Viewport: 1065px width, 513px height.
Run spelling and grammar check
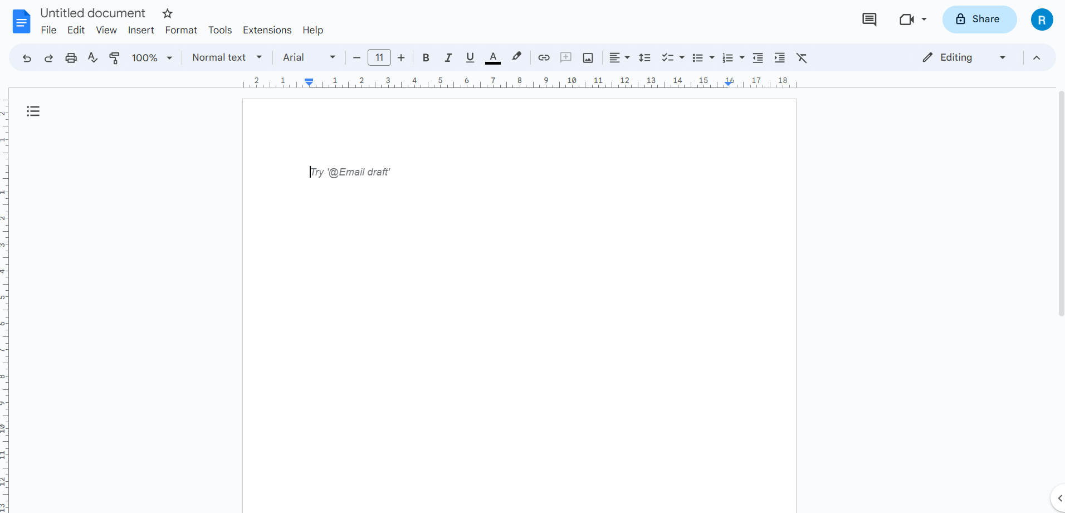tap(92, 57)
